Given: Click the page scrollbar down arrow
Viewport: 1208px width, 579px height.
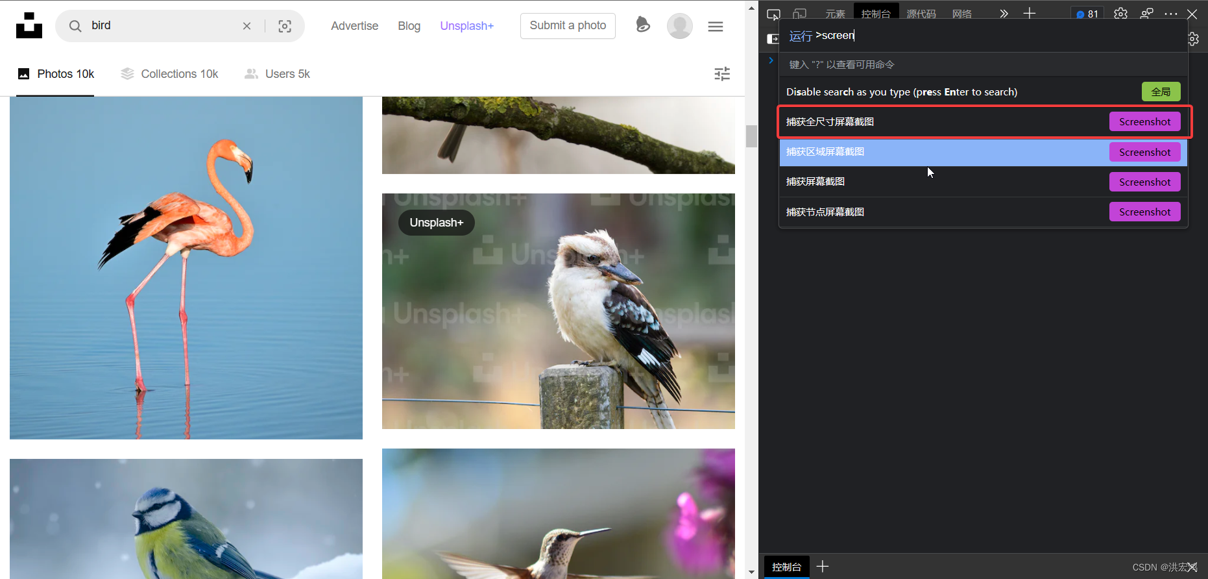Looking at the screenshot, I should 752,573.
